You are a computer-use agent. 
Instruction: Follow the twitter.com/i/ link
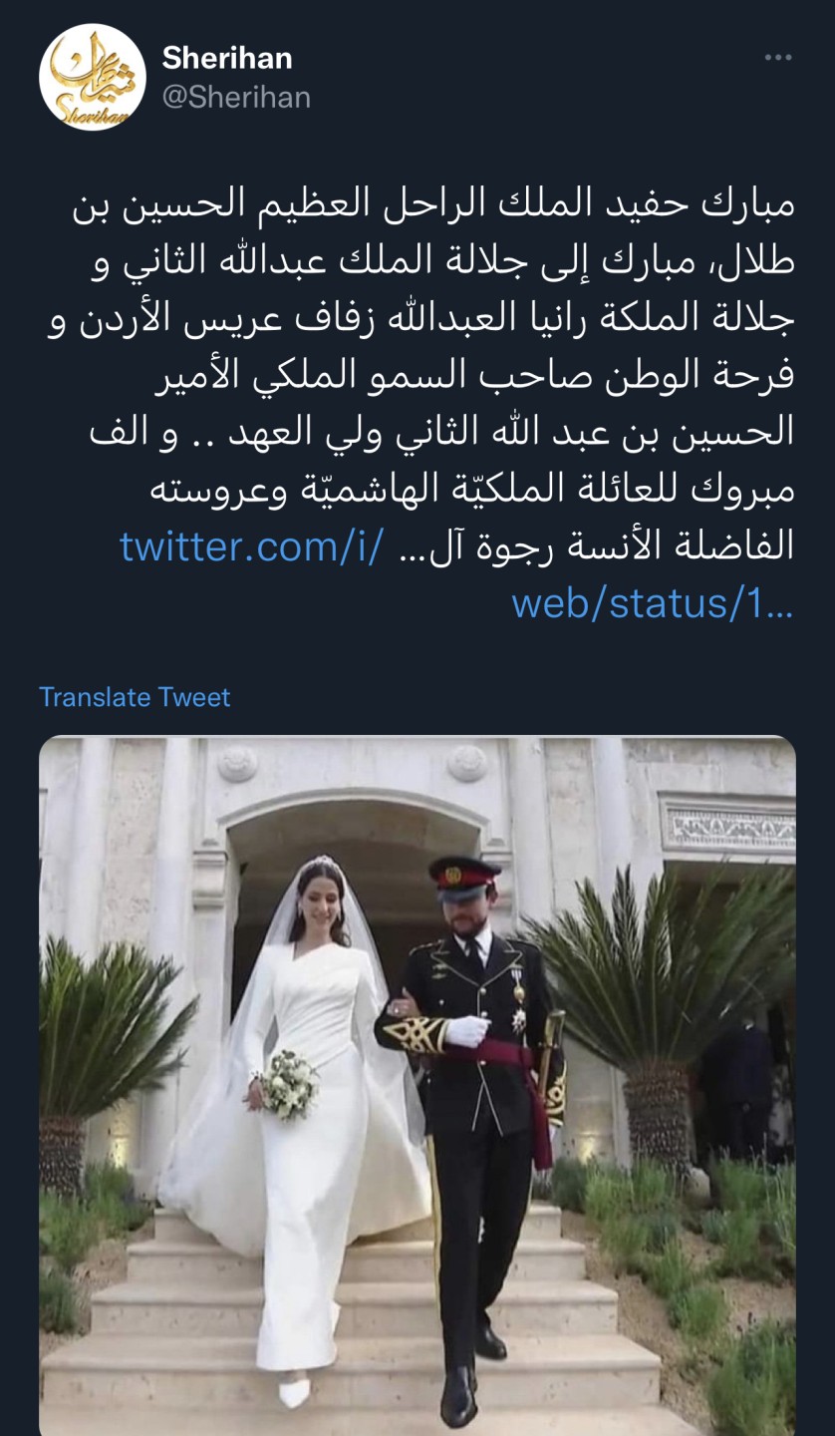[251, 546]
